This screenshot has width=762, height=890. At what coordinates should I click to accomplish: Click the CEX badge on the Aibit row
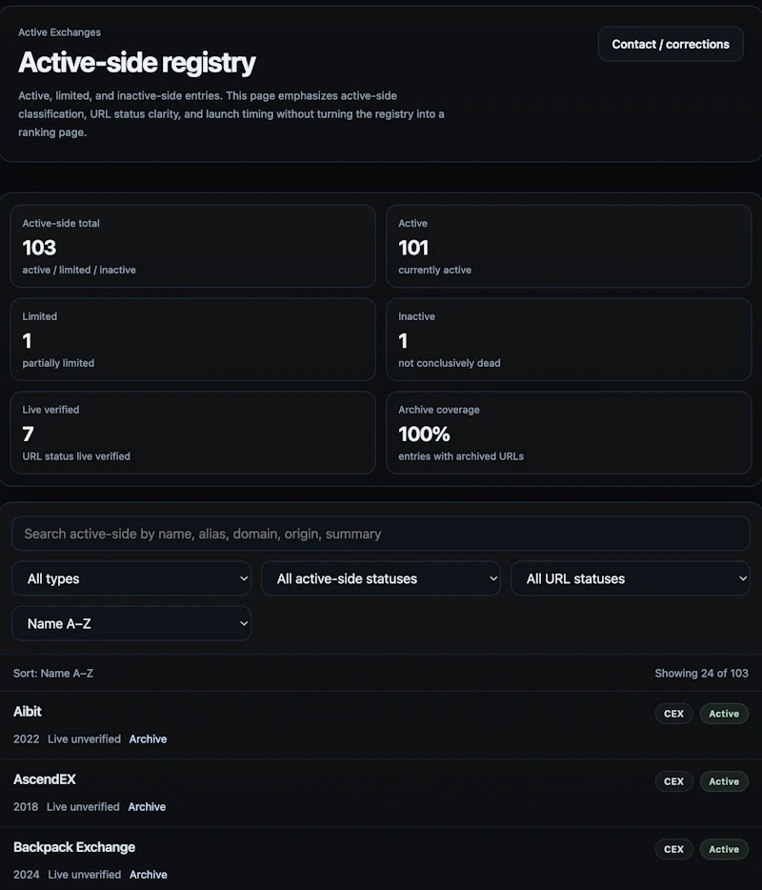tap(673, 713)
